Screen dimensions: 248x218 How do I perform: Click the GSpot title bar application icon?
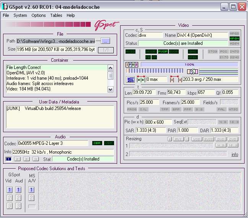click(x=5, y=7)
